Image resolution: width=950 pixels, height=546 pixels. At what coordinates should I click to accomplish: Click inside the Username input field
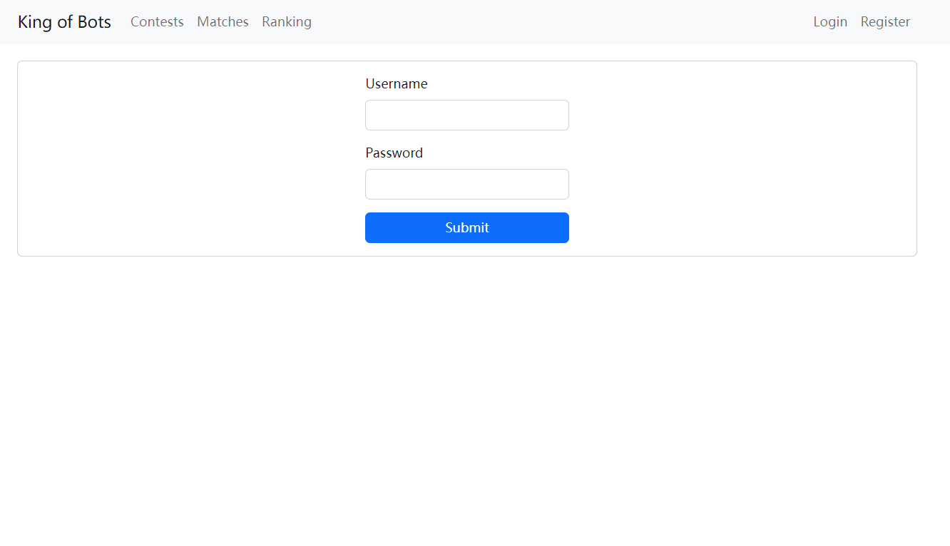[466, 115]
